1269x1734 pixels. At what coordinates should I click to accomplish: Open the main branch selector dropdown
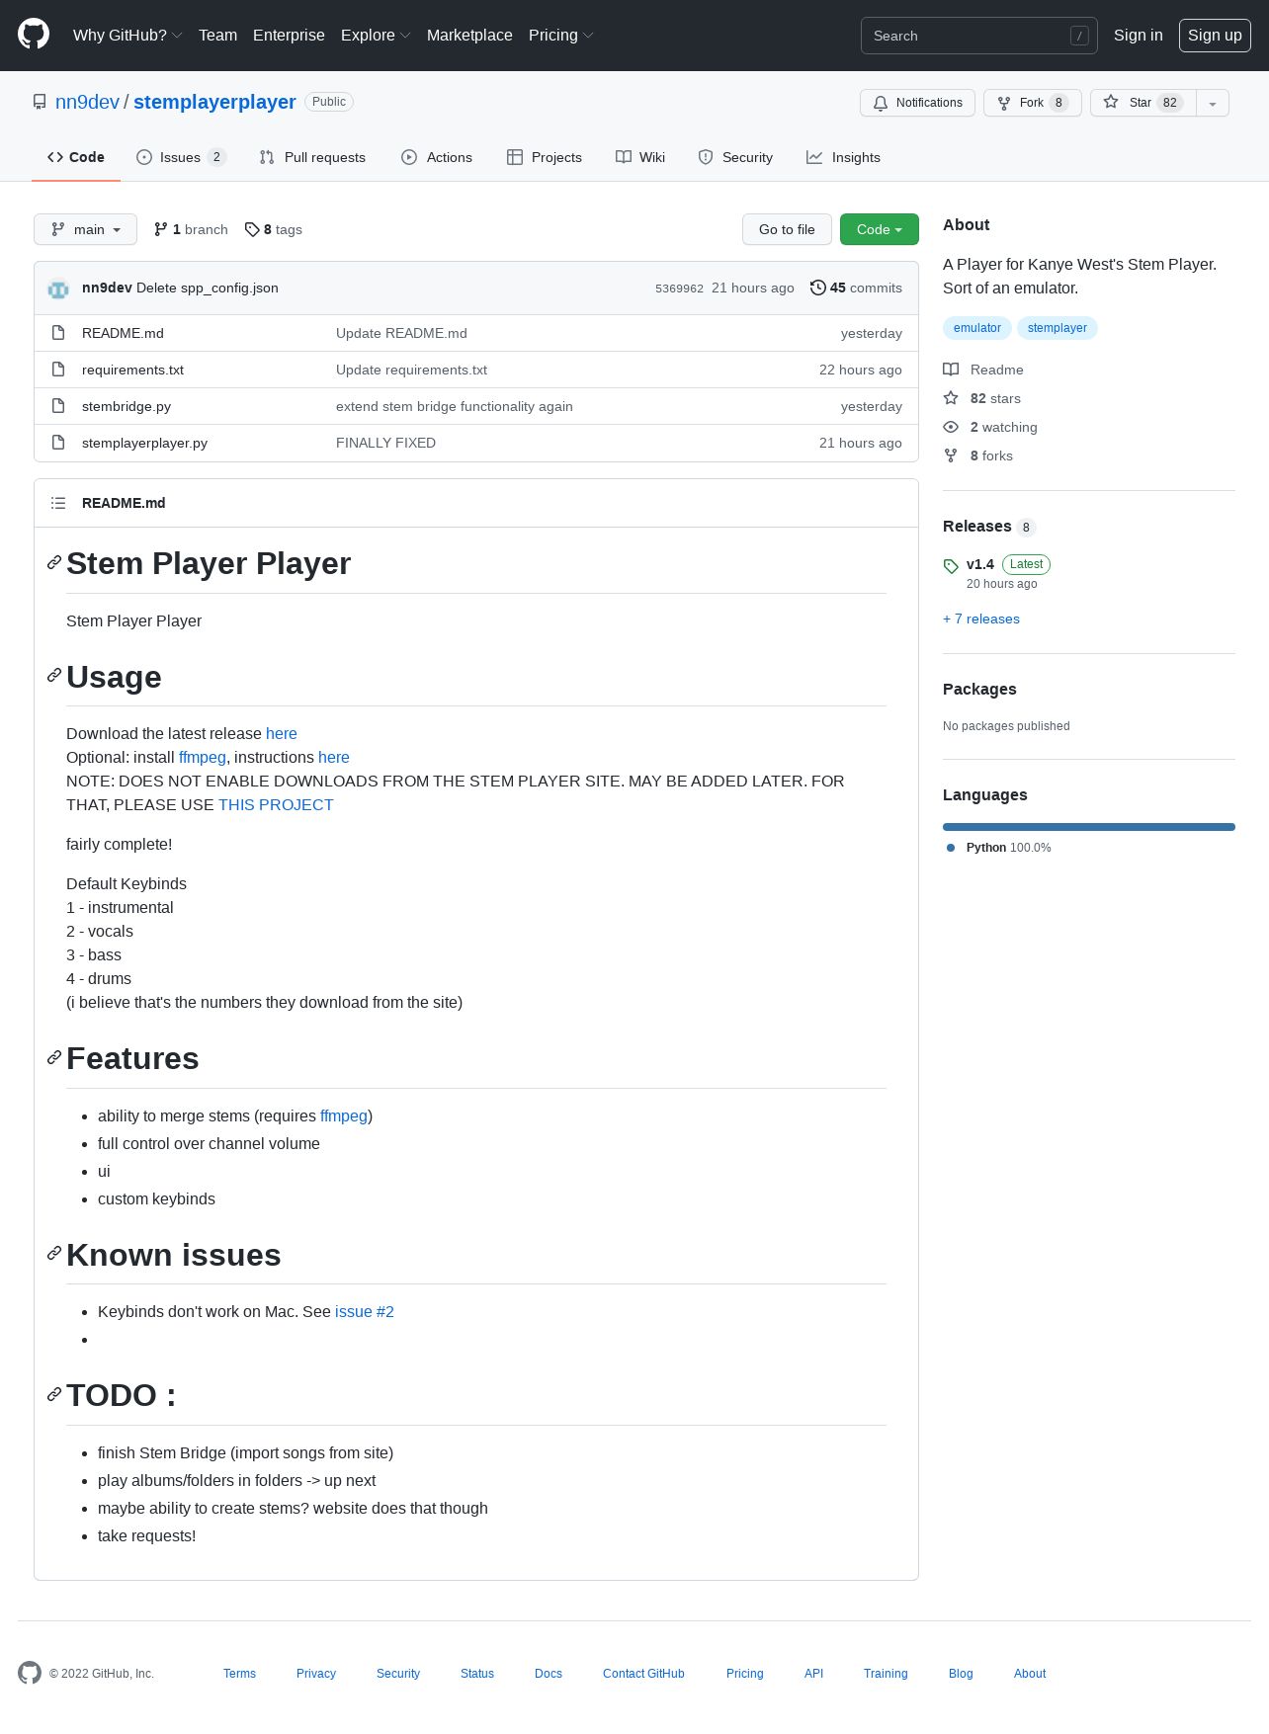tap(85, 229)
